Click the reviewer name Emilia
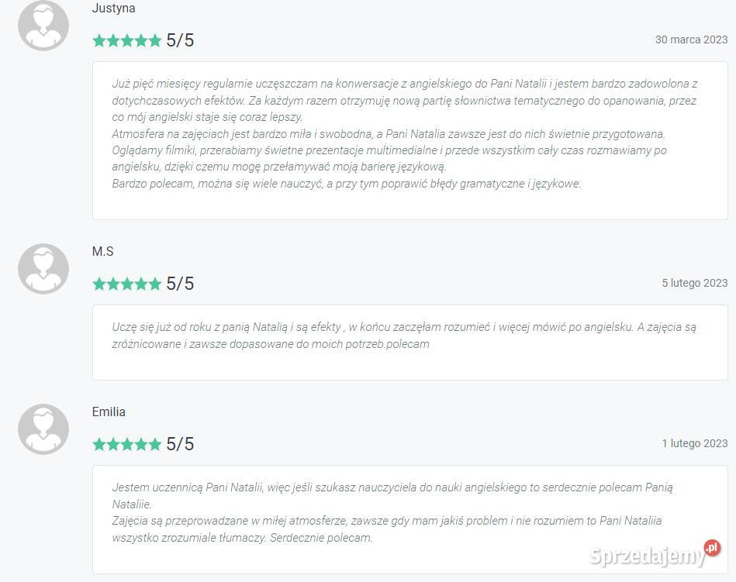The image size is (736, 582). 109,412
